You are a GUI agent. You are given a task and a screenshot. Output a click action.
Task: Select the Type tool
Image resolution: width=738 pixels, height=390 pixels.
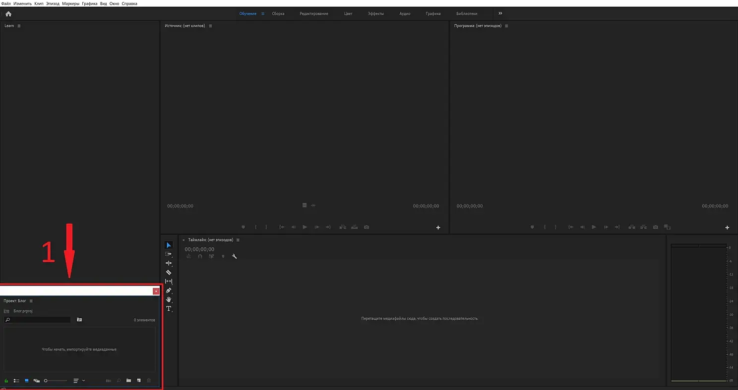coord(169,308)
